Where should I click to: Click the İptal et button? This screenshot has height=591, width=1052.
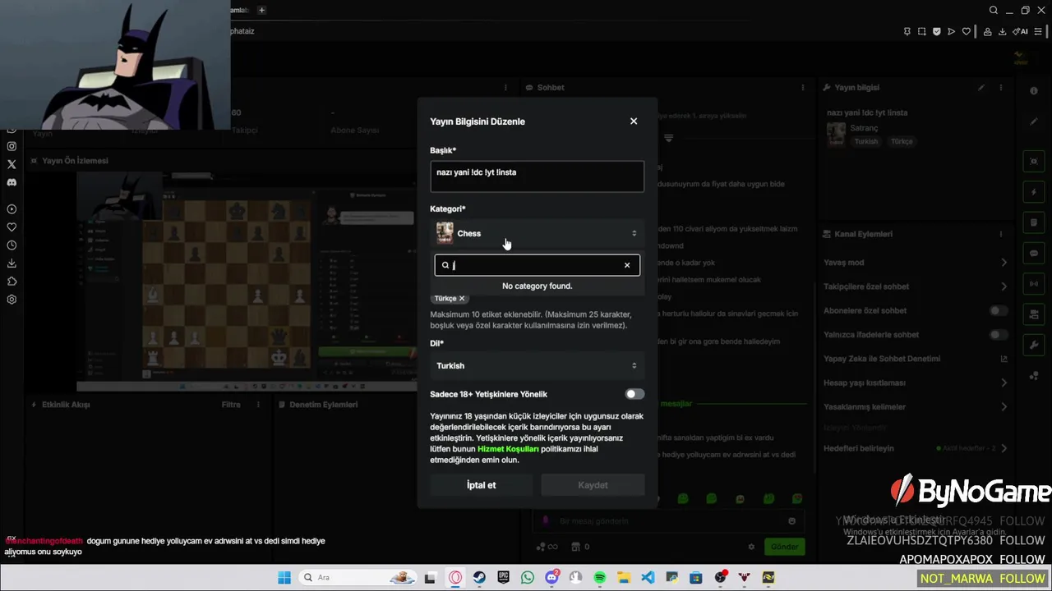481,485
